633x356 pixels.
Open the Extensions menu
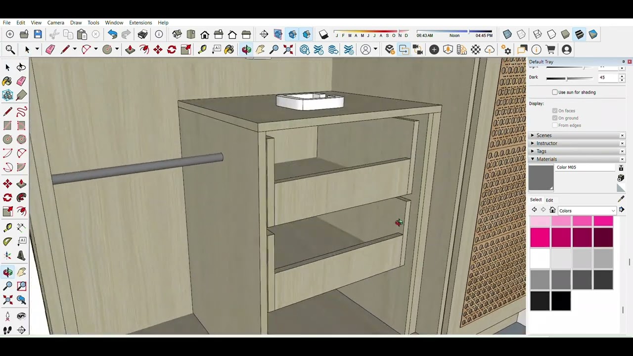[x=140, y=23]
